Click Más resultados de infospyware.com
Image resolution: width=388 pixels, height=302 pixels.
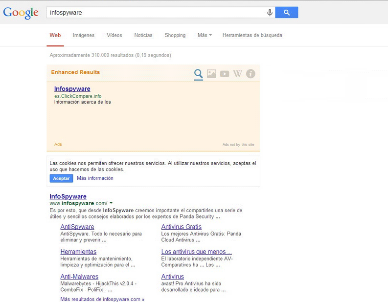tap(102, 299)
